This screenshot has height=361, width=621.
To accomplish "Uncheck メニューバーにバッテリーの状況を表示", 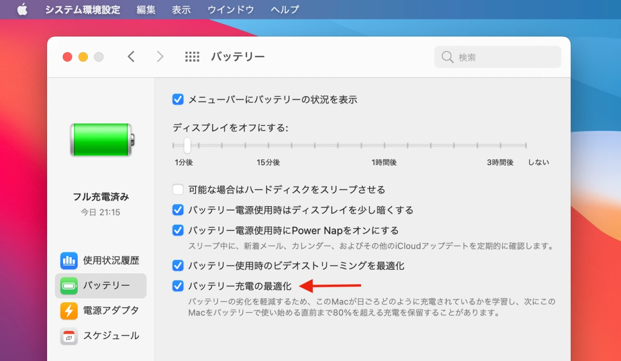I will point(178,99).
